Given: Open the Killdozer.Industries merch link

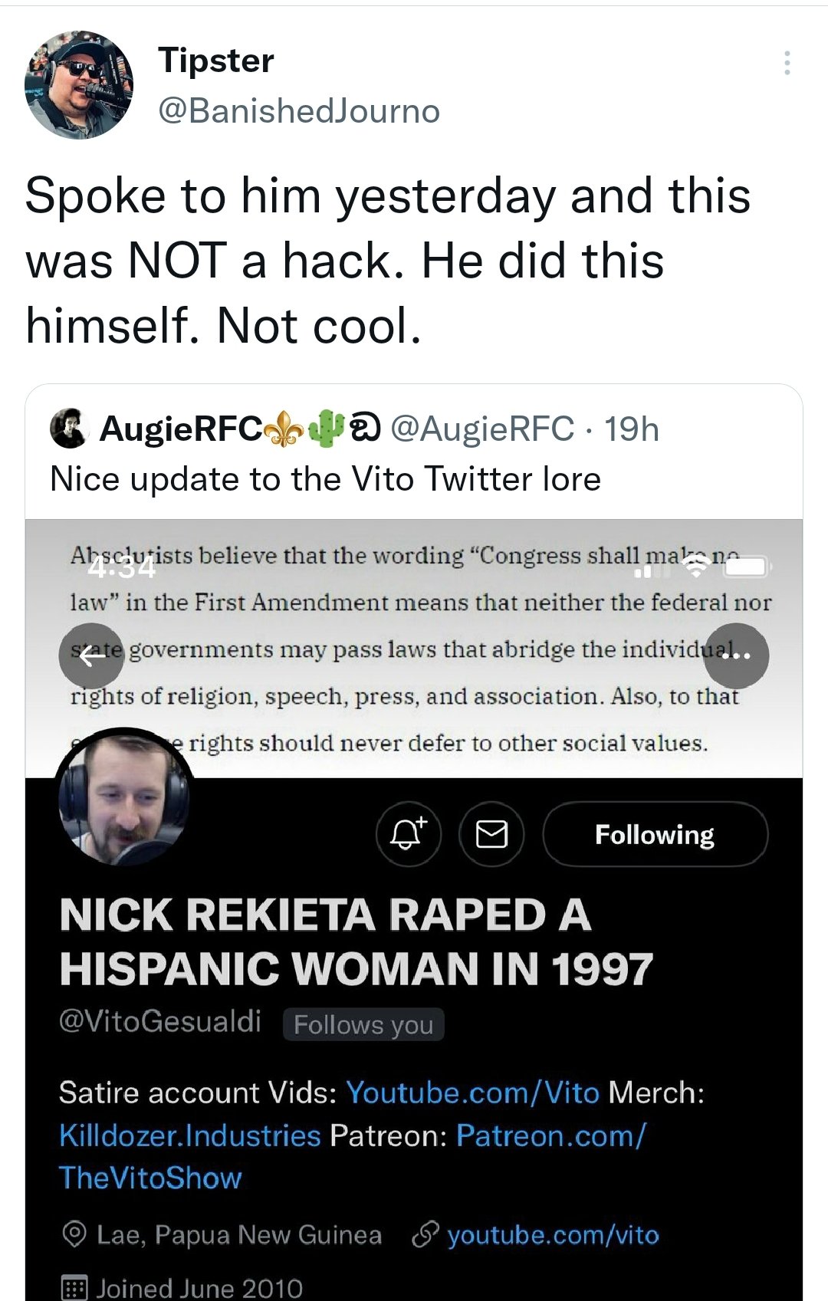Looking at the screenshot, I should click(190, 1135).
